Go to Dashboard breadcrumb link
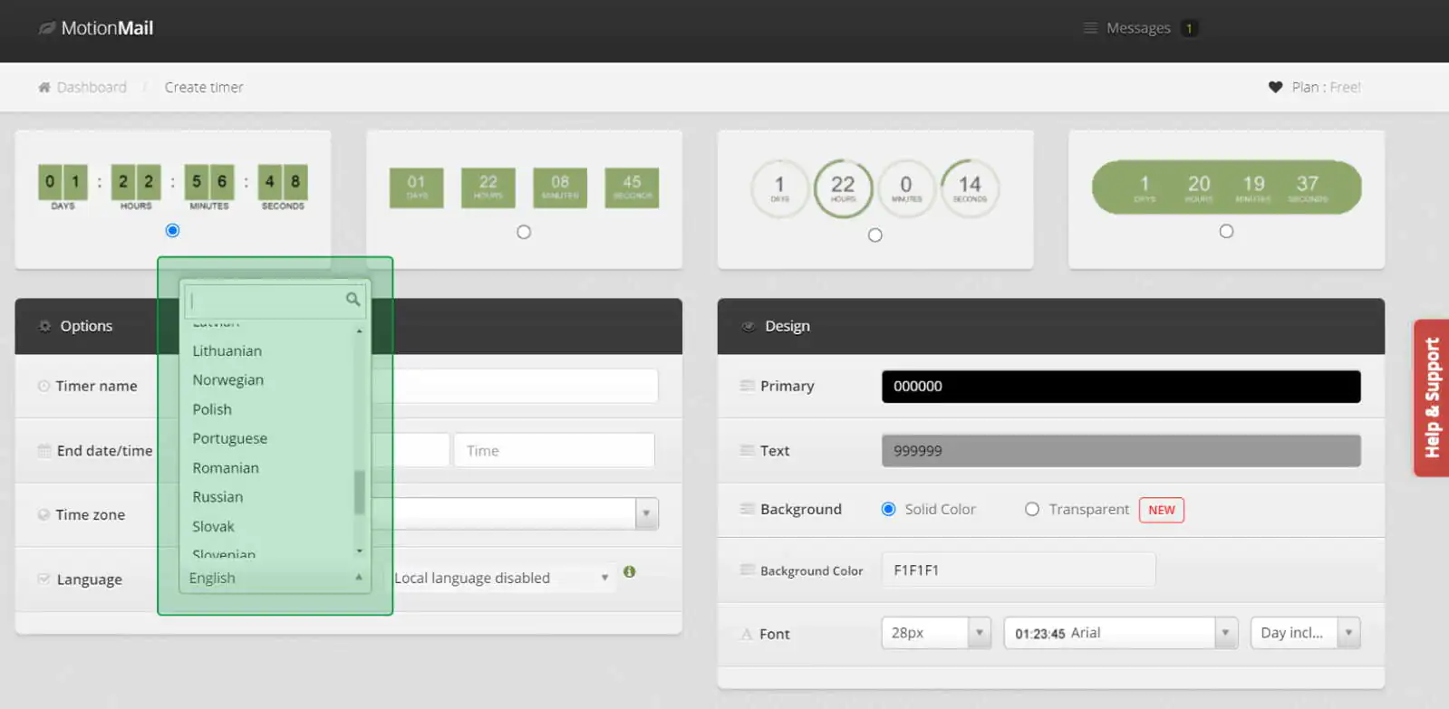Viewport: 1449px width, 709px height. tap(92, 87)
